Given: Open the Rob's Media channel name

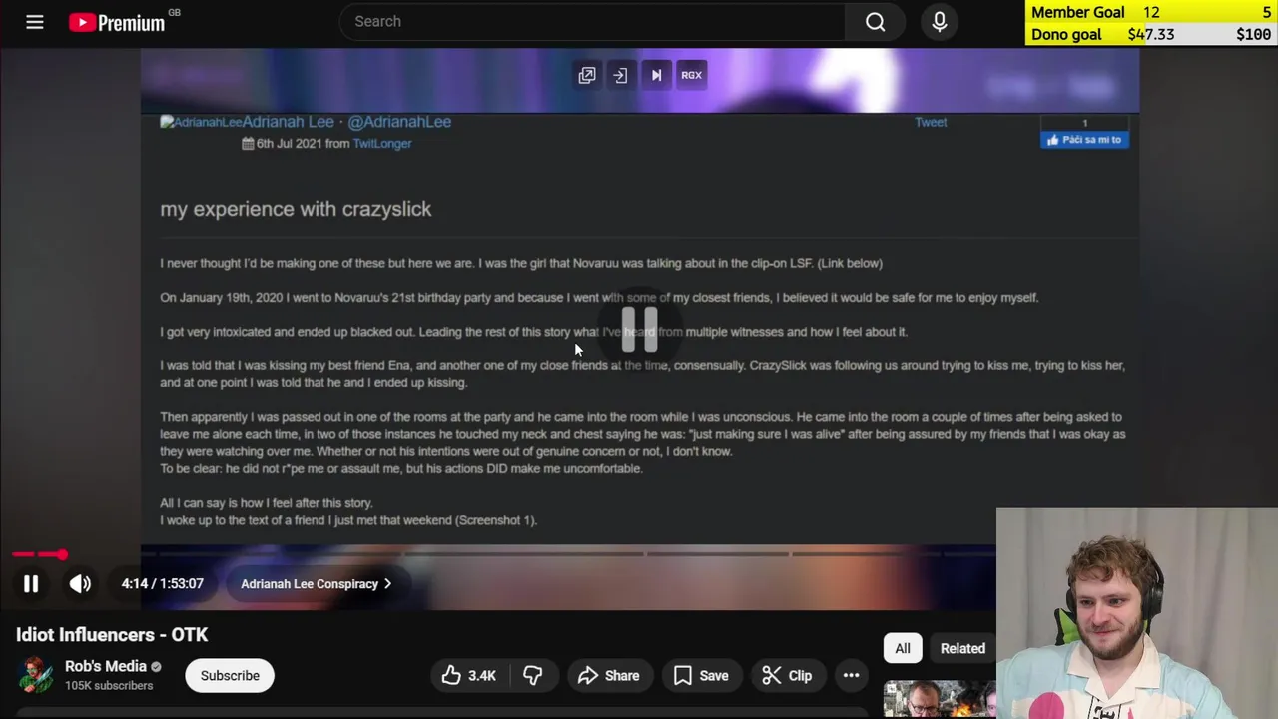Looking at the screenshot, I should (106, 666).
